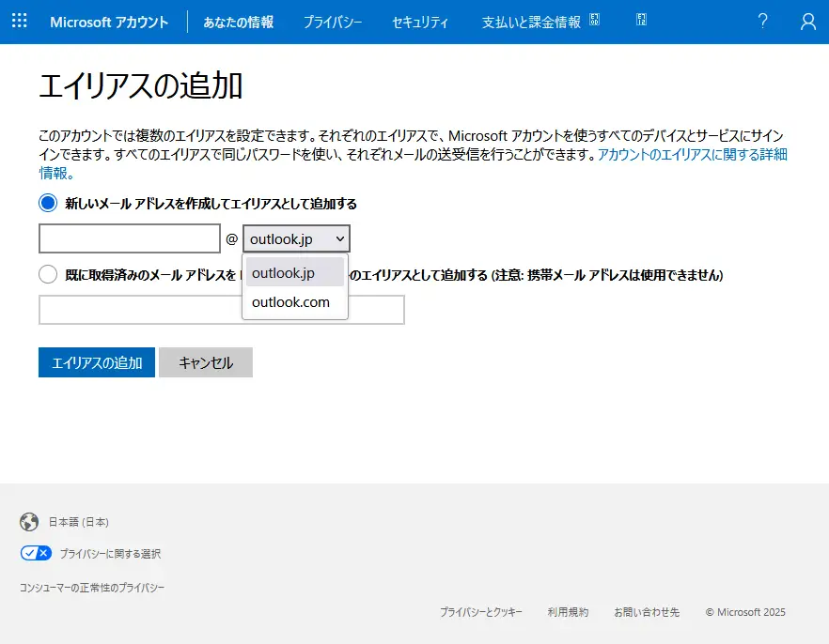
Task: Open プライバシーとクッキー footer link
Action: 481,612
